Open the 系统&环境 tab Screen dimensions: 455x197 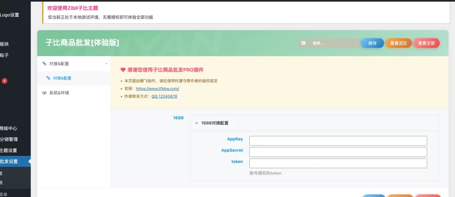(x=74, y=93)
